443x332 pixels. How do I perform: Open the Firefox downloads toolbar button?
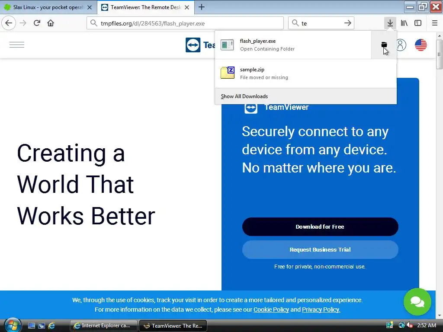tap(390, 23)
